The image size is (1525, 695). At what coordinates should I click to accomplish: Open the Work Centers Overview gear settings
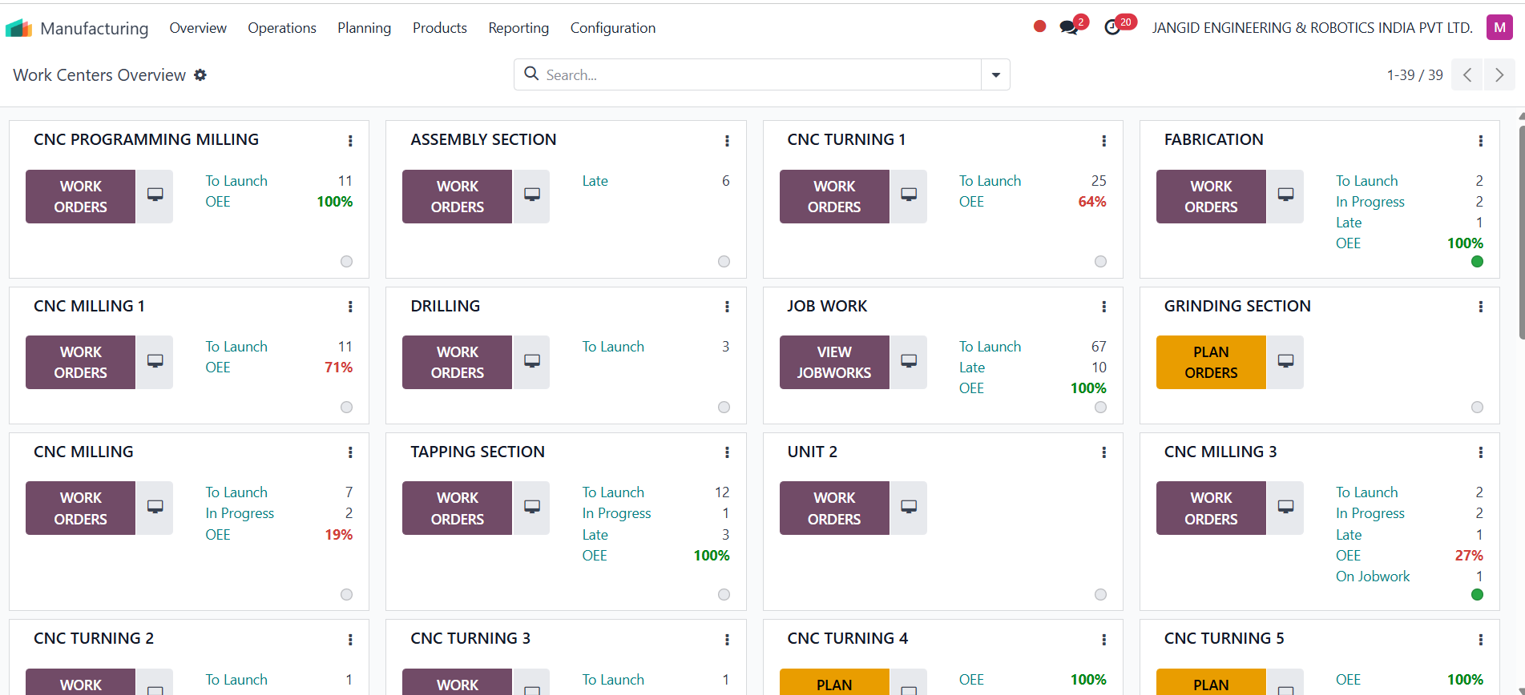click(x=200, y=75)
